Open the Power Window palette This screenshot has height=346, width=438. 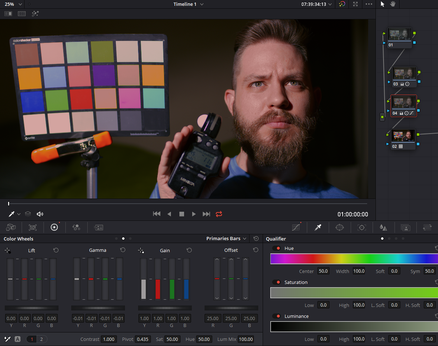[340, 227]
